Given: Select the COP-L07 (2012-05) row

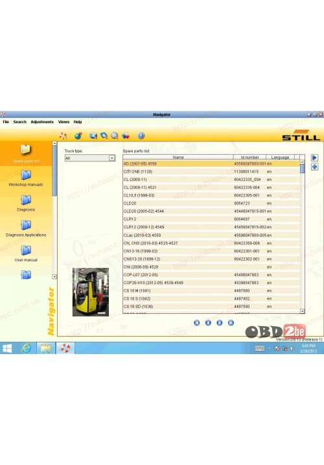Looking at the screenshot, I should click(211, 275).
